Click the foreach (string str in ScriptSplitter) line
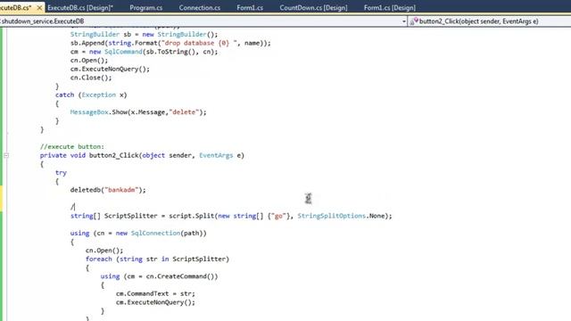The height and width of the screenshot is (321, 571). click(157, 259)
